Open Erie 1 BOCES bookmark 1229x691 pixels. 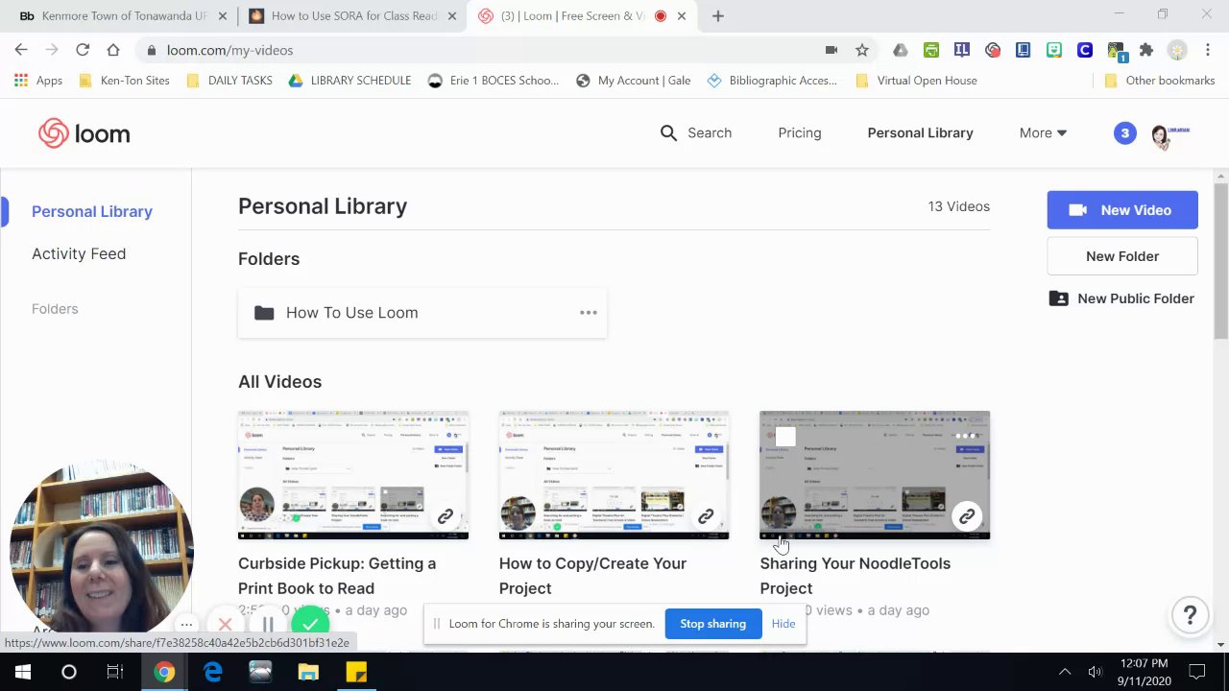(x=494, y=81)
